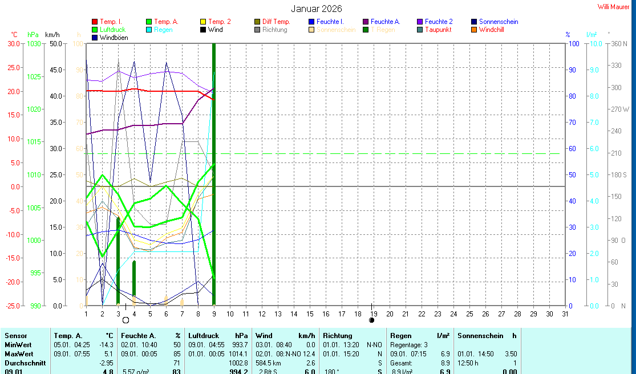Click the Willi Maurer name label
Image resolution: width=636 pixels, height=374 pixels.
613,7
